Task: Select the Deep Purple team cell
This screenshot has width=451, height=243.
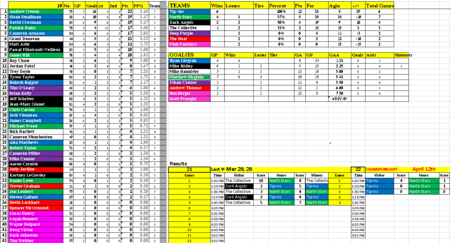Action: tap(189, 33)
